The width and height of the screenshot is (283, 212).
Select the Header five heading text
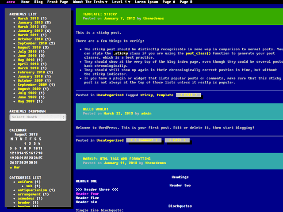click(x=88, y=198)
